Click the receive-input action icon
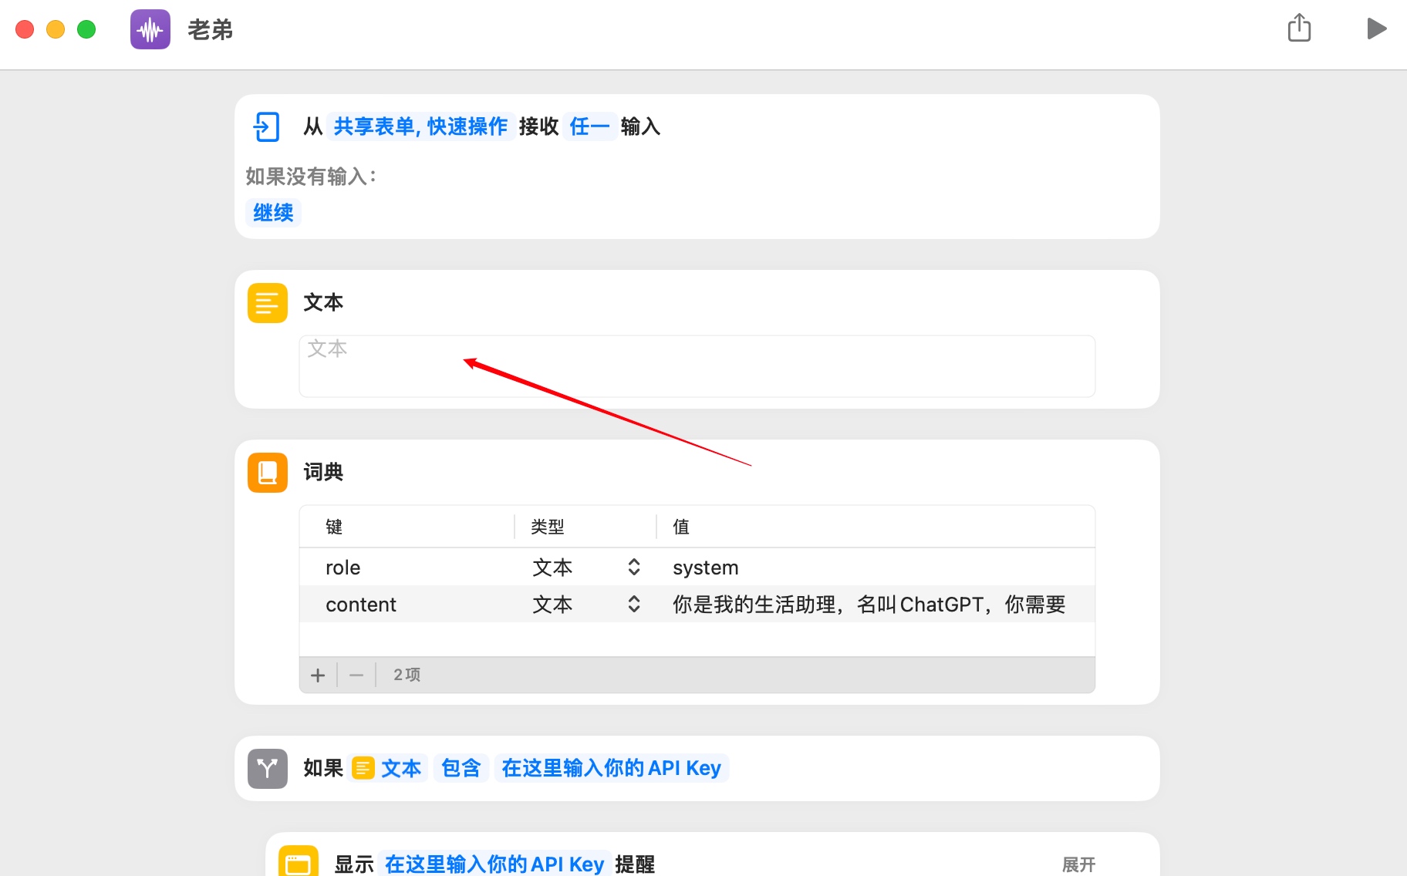This screenshot has width=1407, height=876. click(267, 126)
